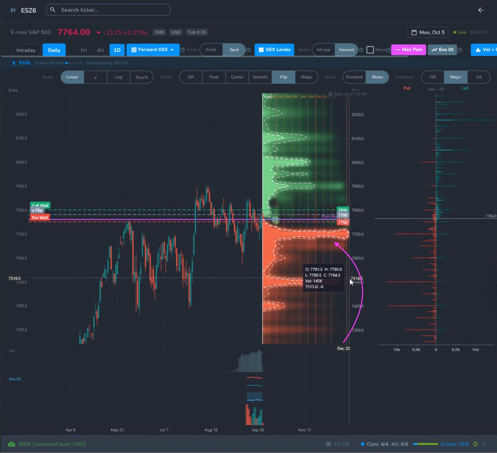Viewport: 497px width, 453px height.
Task: Click the search magnifier icon
Action: pos(53,10)
